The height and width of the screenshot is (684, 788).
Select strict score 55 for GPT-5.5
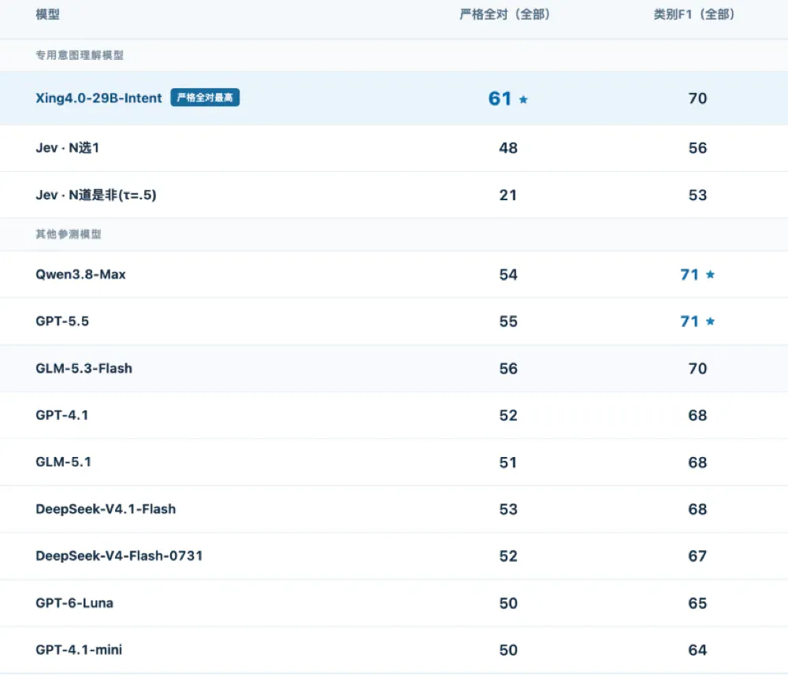(x=508, y=322)
